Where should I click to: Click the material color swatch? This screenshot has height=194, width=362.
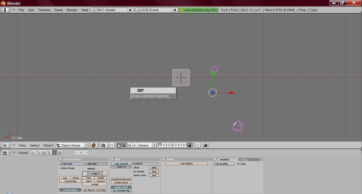pyautogui.click(x=85, y=174)
